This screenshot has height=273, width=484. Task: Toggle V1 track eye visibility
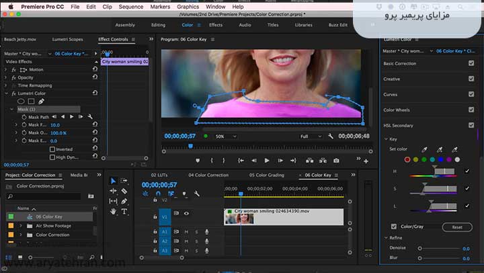(186, 213)
